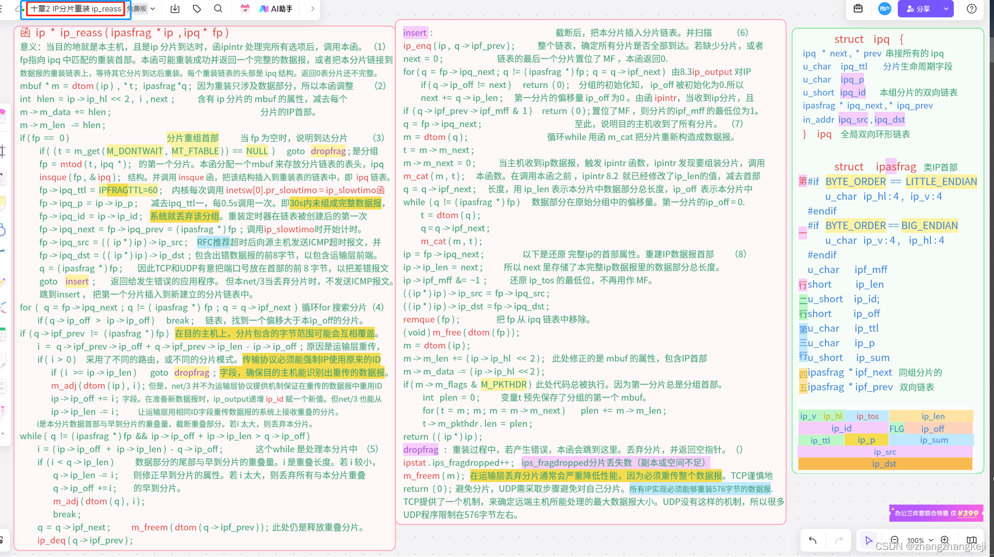Click the 'return ( ( ip * ) ip ) ;' line

coord(442,436)
